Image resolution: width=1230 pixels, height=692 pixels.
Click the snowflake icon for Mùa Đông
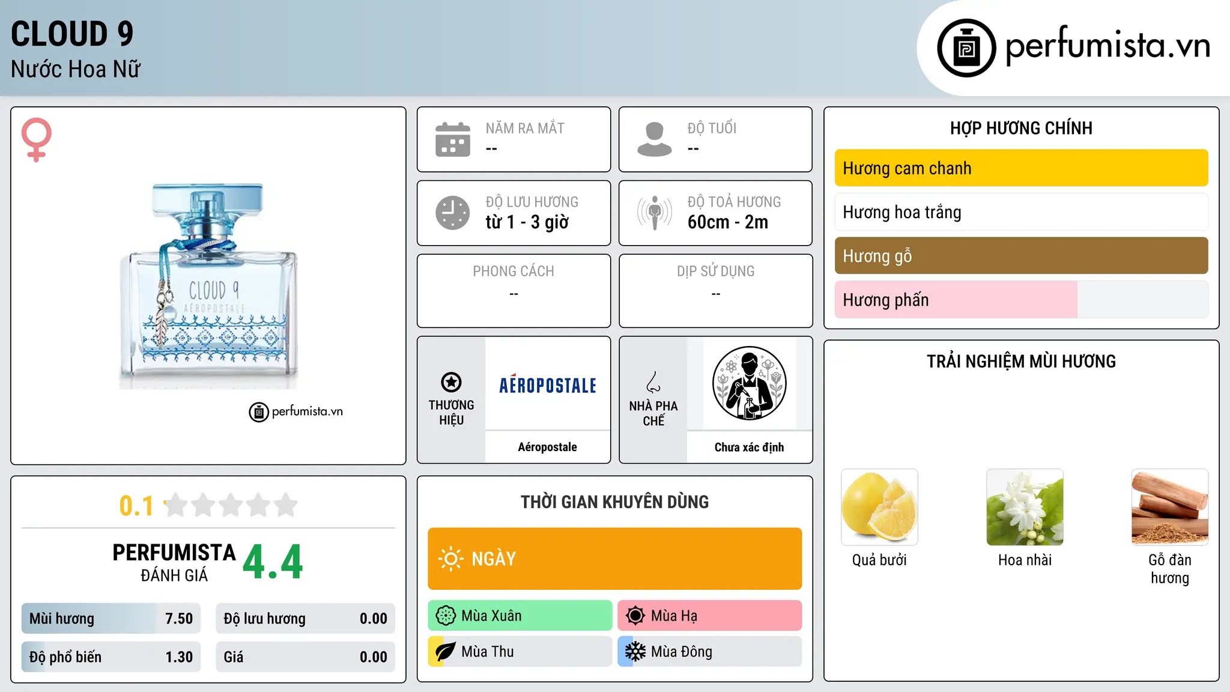635,652
